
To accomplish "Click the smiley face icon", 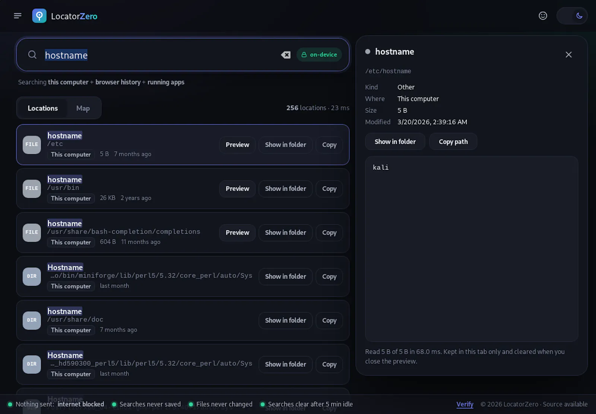I will coord(543,16).
